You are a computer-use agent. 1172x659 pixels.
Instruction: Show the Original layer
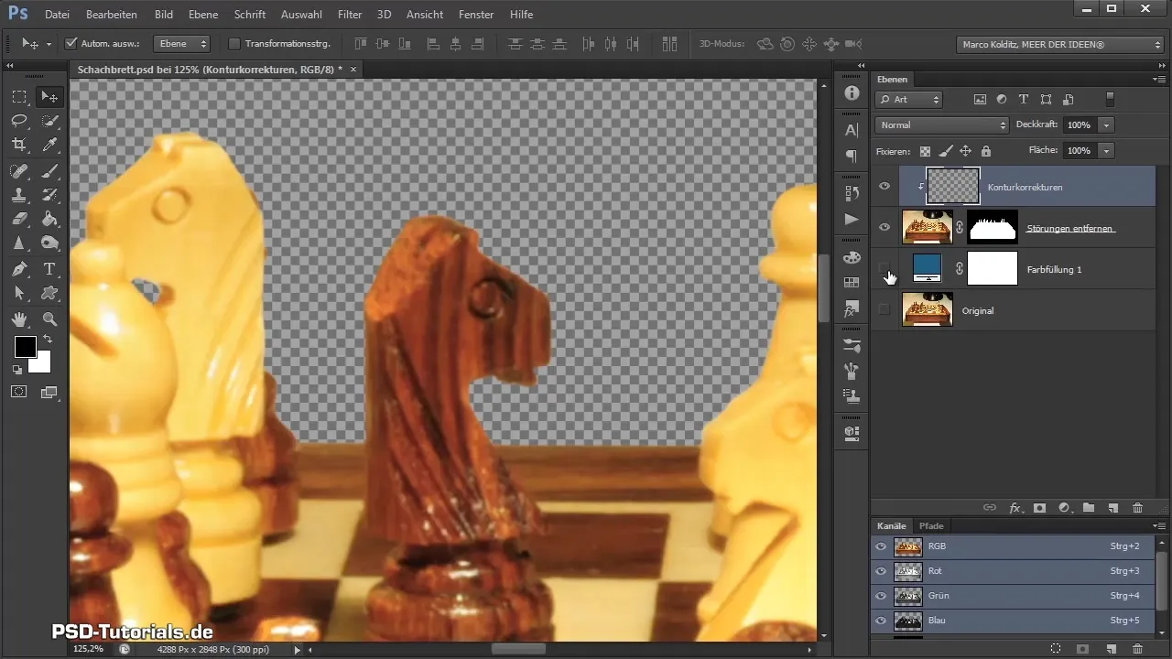tap(884, 310)
